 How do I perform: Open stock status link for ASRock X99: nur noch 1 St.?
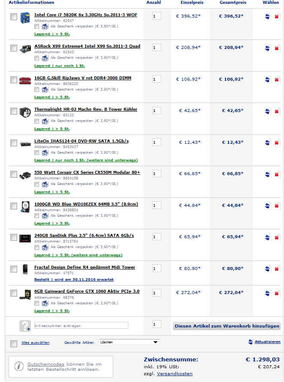[x=60, y=66]
